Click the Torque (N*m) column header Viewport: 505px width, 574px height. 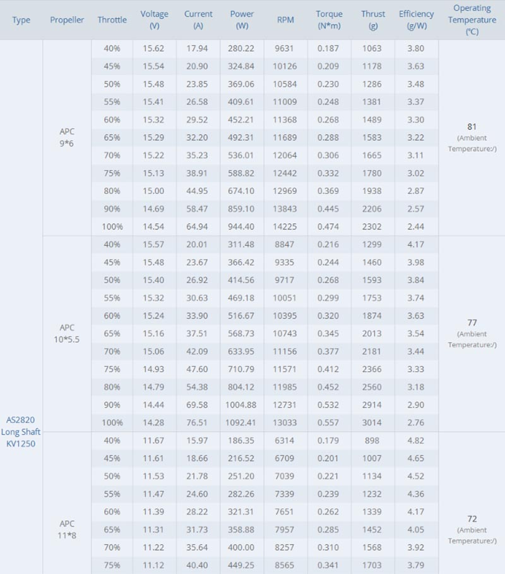329,20
